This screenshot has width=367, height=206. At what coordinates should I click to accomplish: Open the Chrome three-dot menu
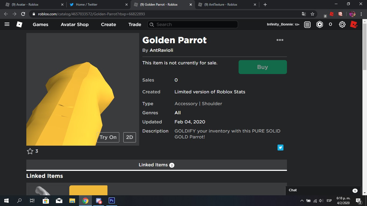pyautogui.click(x=361, y=14)
